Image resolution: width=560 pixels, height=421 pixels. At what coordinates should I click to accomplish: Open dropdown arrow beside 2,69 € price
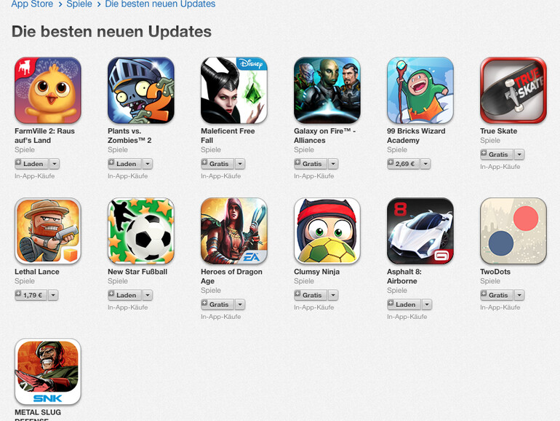tap(425, 164)
